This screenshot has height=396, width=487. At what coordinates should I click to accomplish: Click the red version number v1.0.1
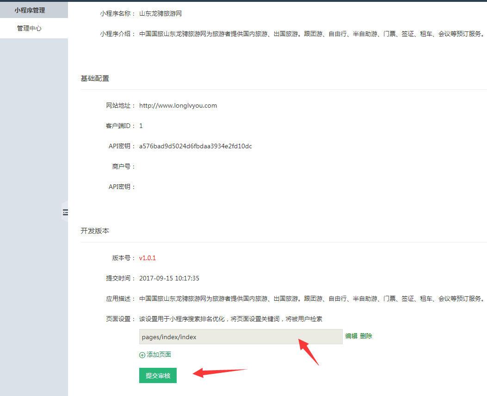(148, 258)
